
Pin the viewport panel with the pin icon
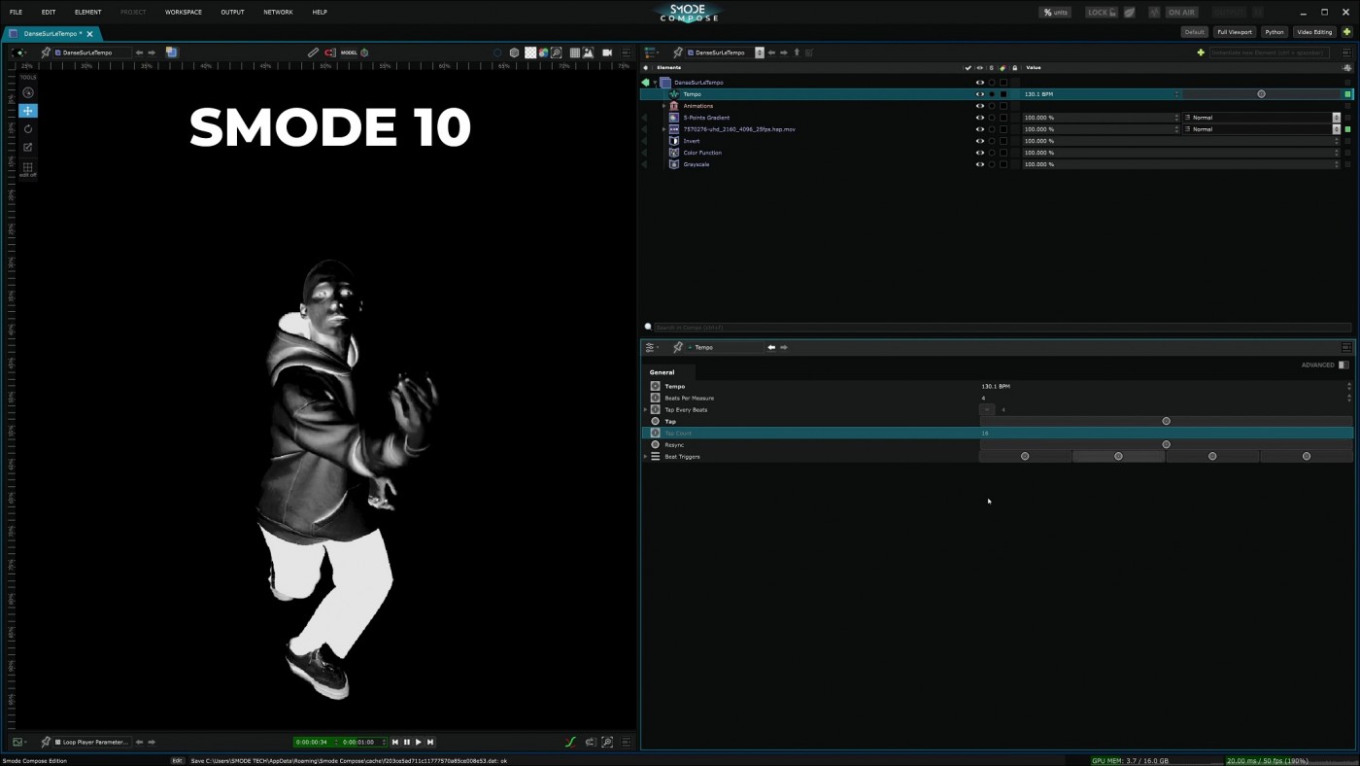pos(46,52)
